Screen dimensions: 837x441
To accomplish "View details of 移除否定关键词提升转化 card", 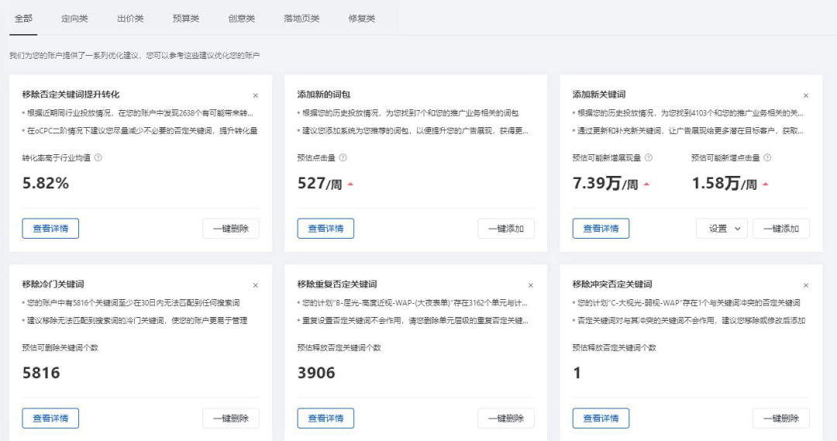I will click(x=50, y=229).
